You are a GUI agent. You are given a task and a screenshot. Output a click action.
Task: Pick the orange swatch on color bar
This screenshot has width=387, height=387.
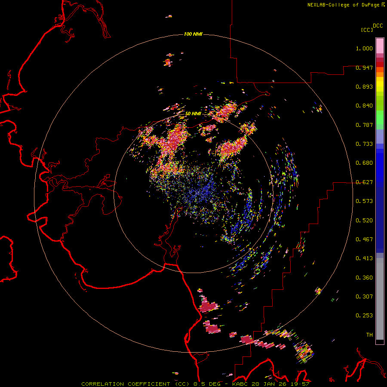380,74
